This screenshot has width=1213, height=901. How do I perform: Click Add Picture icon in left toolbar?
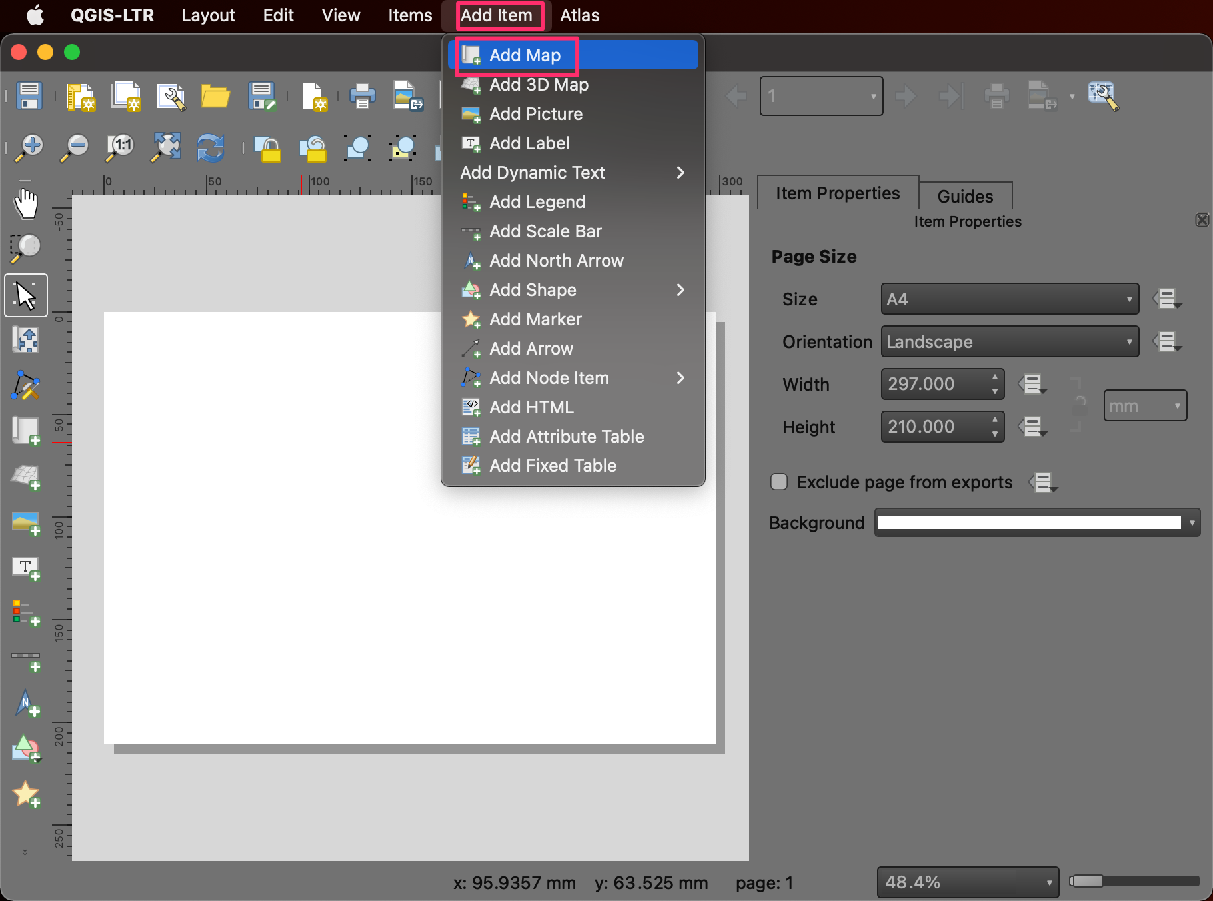point(26,523)
